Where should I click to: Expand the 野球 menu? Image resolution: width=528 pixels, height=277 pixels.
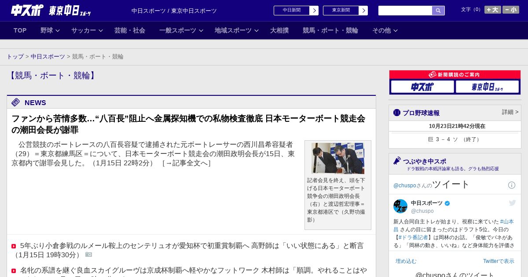(50, 30)
